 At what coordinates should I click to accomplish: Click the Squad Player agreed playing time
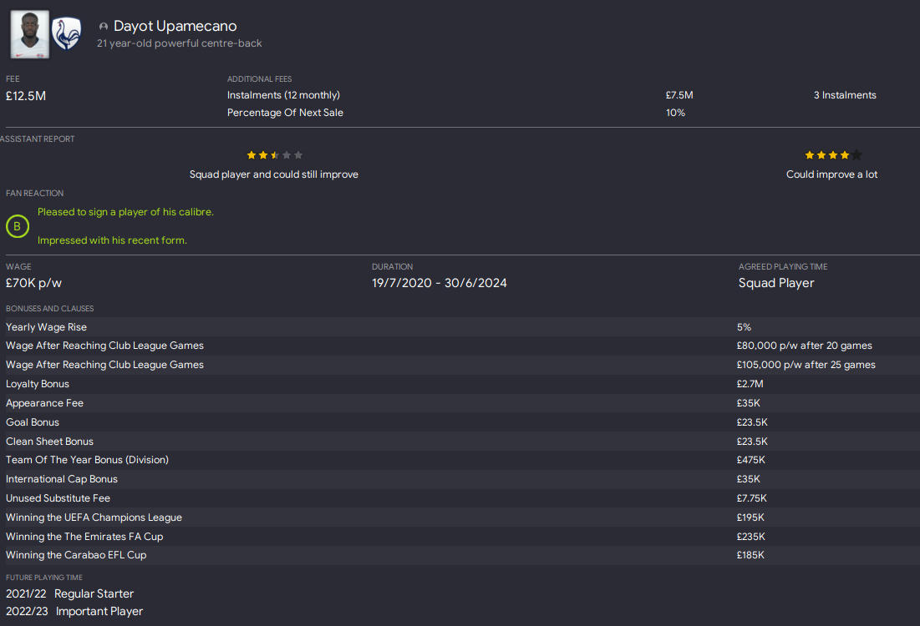(x=775, y=283)
